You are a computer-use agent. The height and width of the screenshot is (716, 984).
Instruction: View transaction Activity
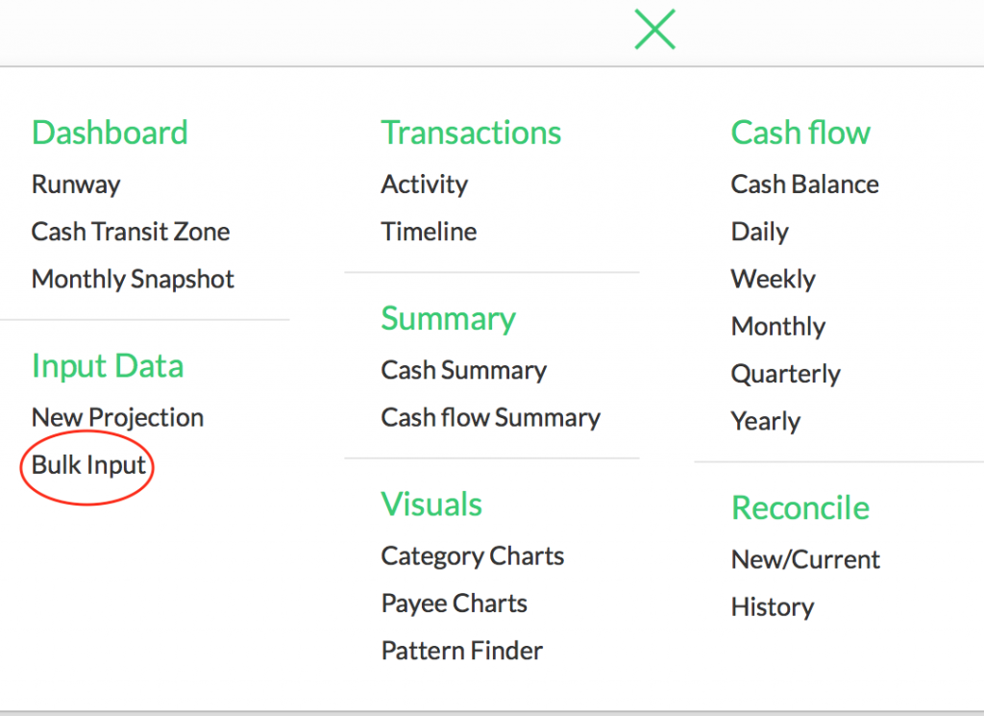pyautogui.click(x=424, y=185)
